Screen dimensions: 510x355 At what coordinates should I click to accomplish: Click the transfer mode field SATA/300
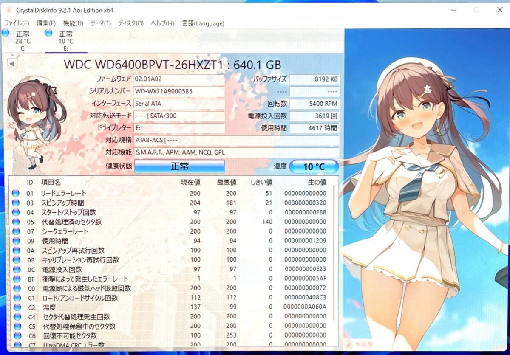(x=179, y=116)
